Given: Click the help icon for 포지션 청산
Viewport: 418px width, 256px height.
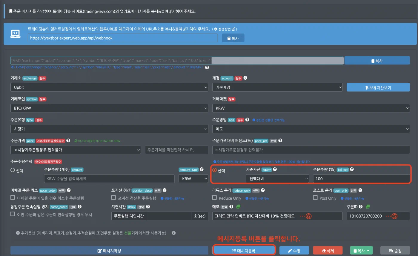Looking at the screenshot, I should (165, 190).
